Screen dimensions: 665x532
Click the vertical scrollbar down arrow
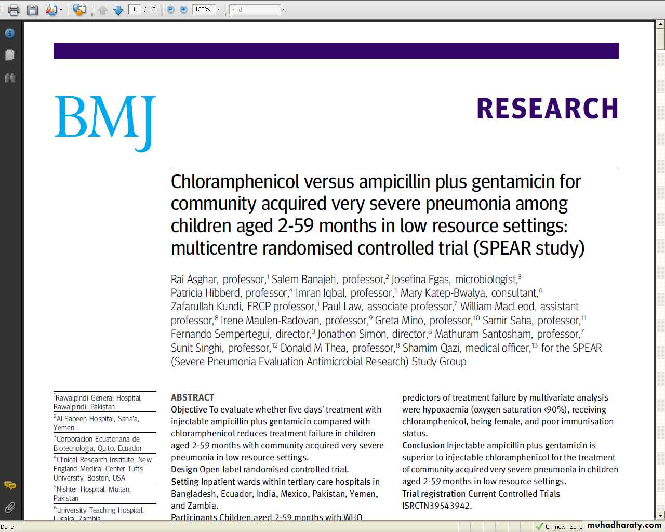660,515
